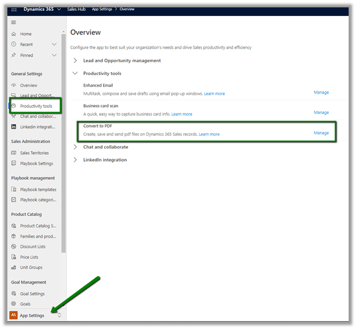Select Productivity tools in sidebar
The image size is (356, 329).
pyautogui.click(x=36, y=106)
